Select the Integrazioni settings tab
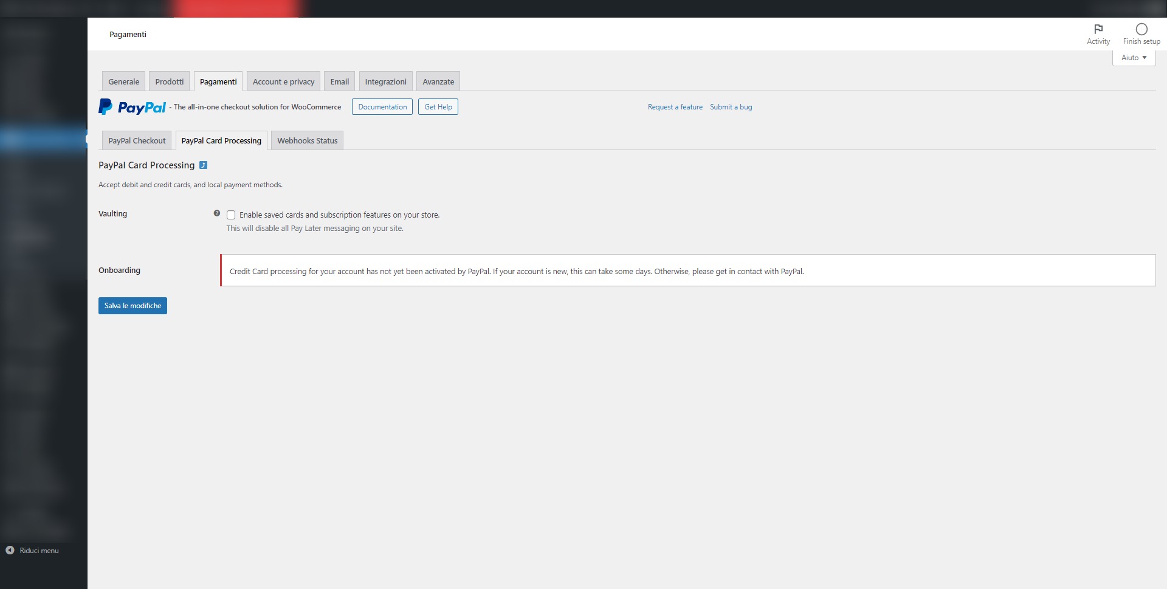The image size is (1167, 589). pos(385,81)
